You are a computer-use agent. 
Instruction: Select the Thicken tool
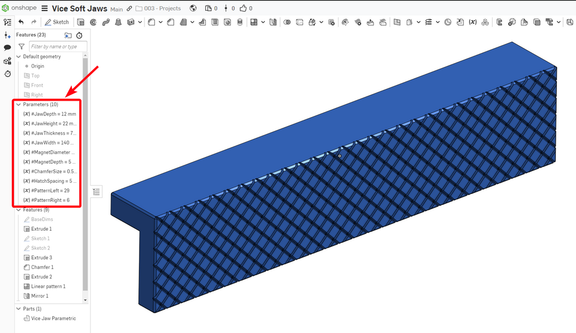pos(130,22)
